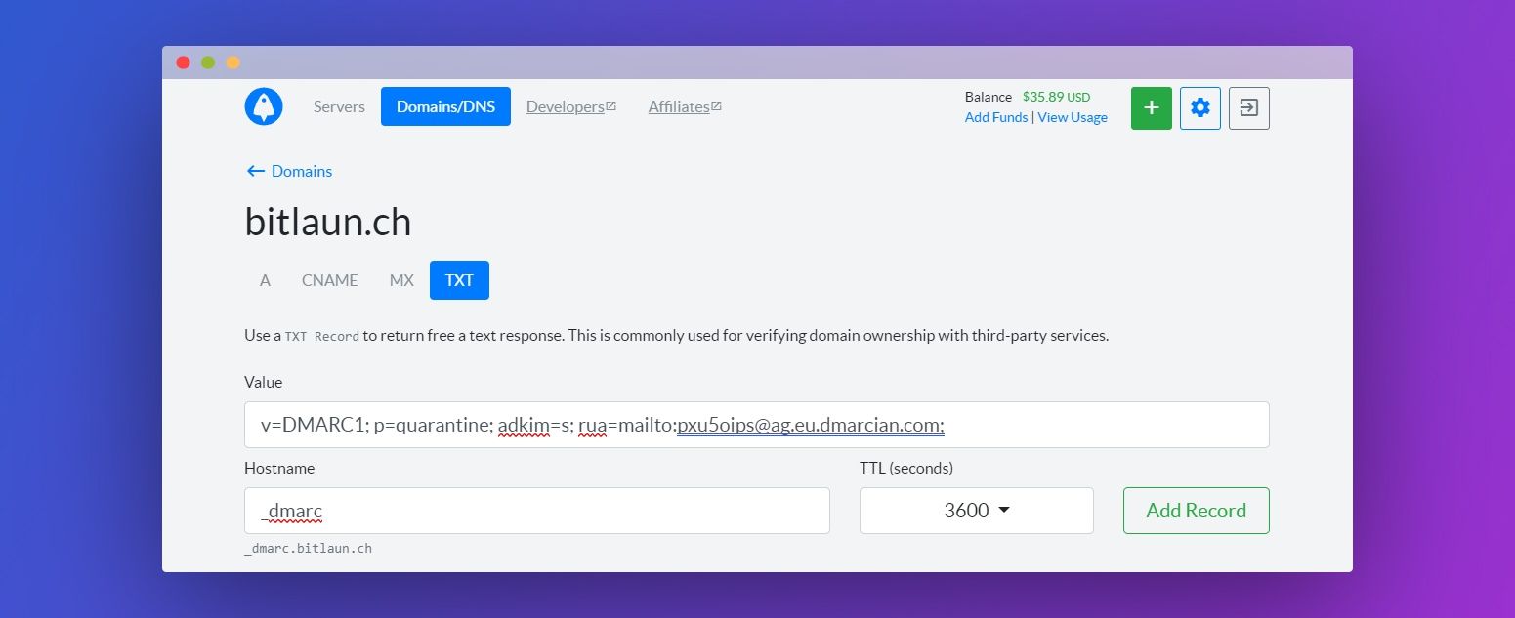Open the Servers section
Screen dimensions: 1515x618
click(x=339, y=106)
